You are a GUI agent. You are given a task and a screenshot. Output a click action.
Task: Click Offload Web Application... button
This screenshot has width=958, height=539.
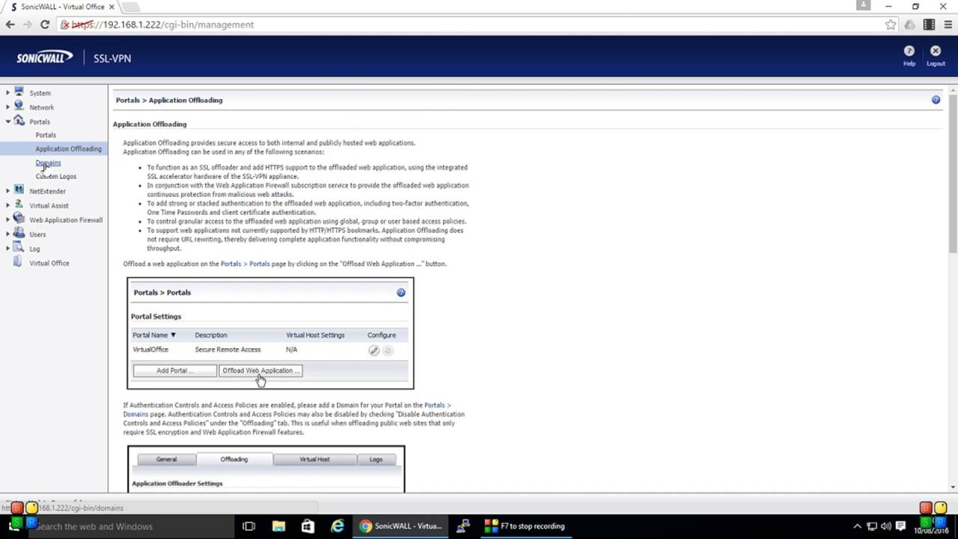pos(260,371)
